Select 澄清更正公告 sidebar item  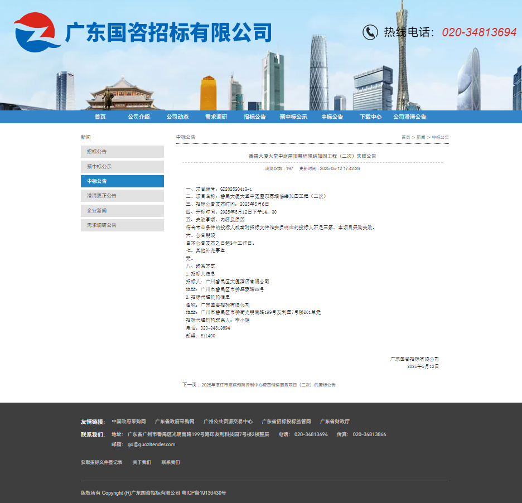pos(122,196)
